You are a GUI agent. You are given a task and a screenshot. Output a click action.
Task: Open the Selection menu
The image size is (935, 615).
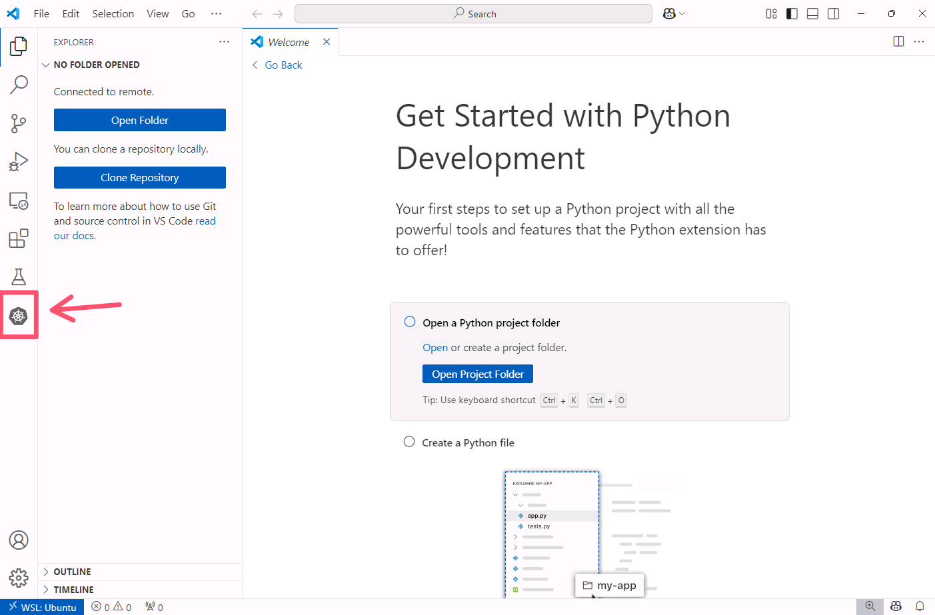(113, 14)
